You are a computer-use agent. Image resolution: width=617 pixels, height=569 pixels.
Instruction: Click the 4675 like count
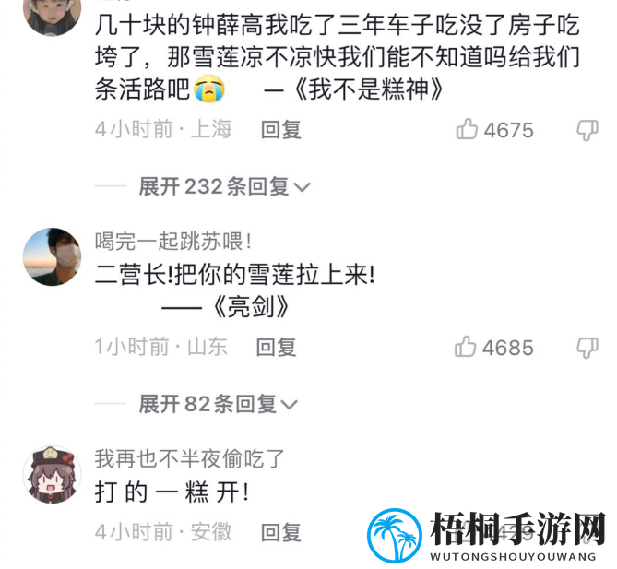tap(508, 130)
